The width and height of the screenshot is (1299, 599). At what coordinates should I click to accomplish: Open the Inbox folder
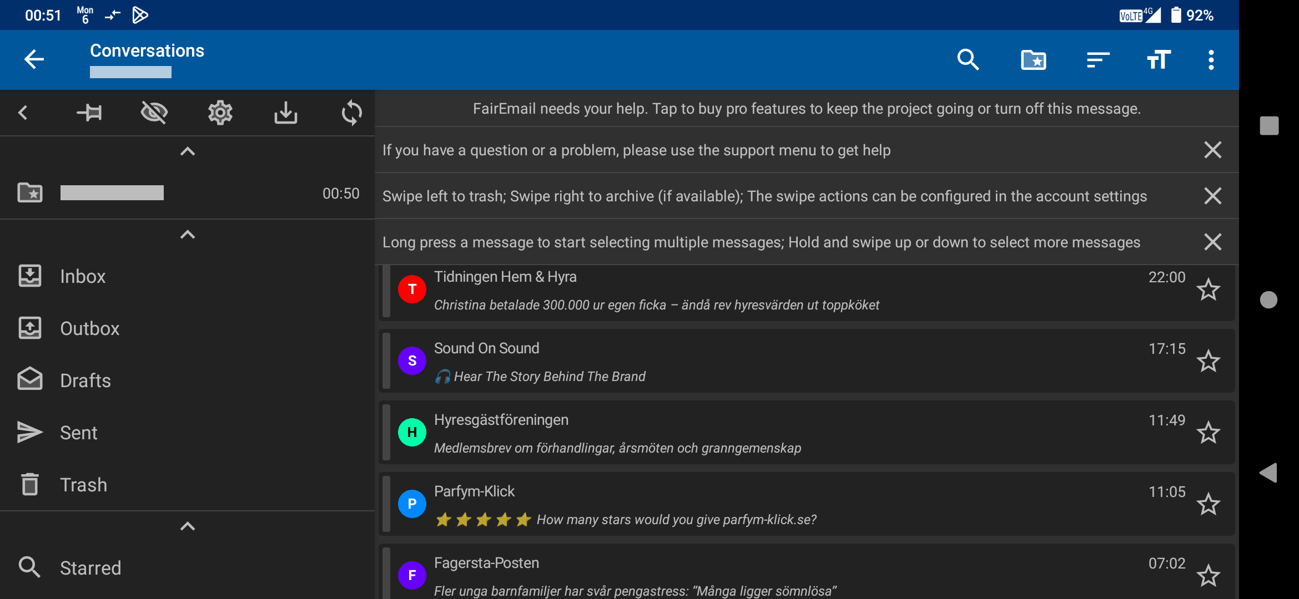coord(82,276)
